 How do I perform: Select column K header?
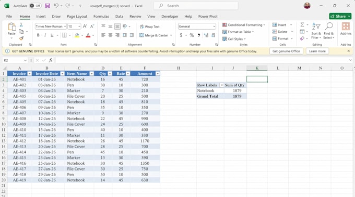tap(257, 68)
